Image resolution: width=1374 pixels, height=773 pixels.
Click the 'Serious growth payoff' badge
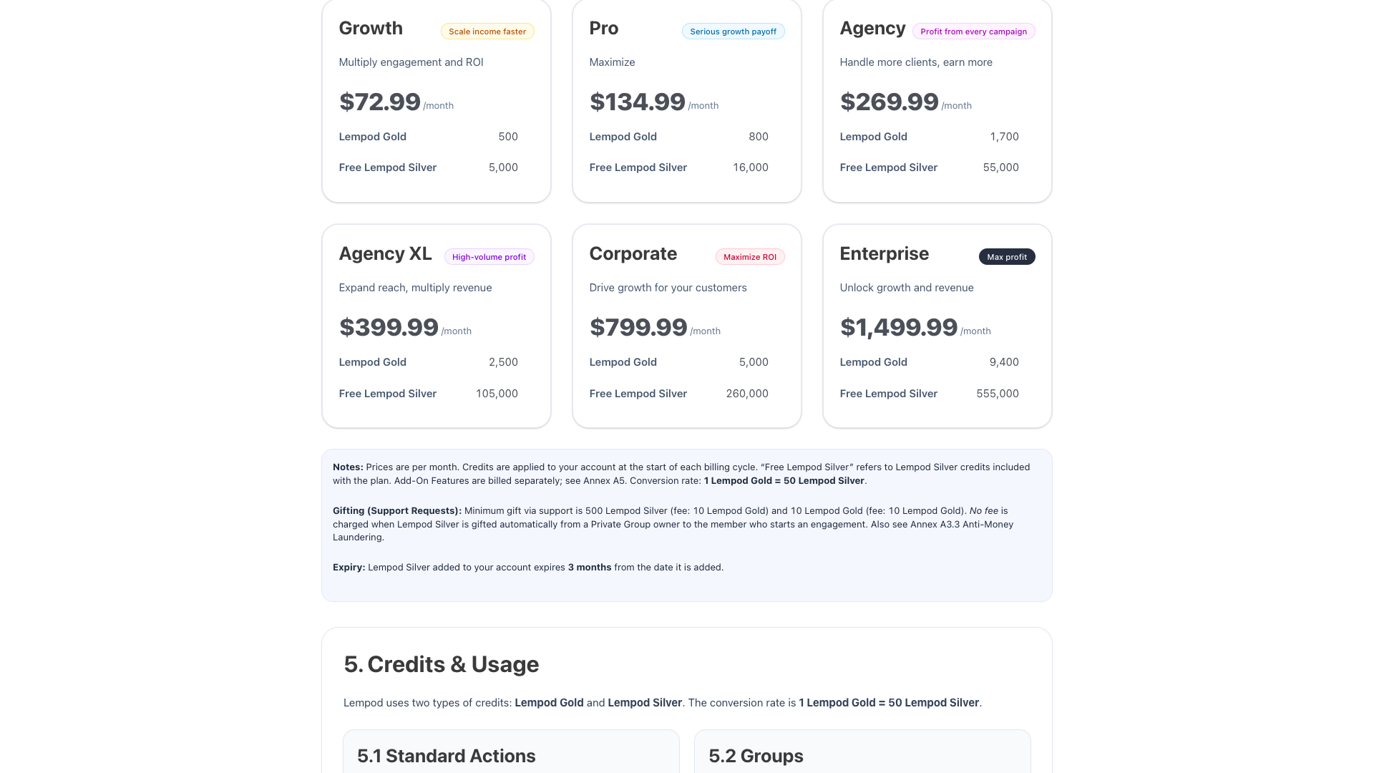click(x=733, y=31)
